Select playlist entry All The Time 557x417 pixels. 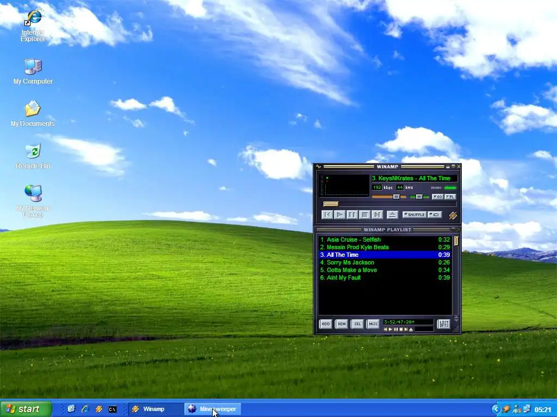tap(385, 255)
